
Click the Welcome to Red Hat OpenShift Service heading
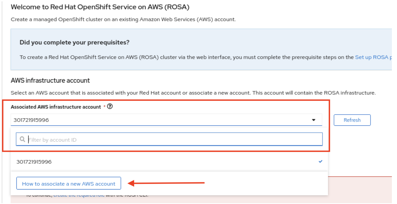click(100, 7)
